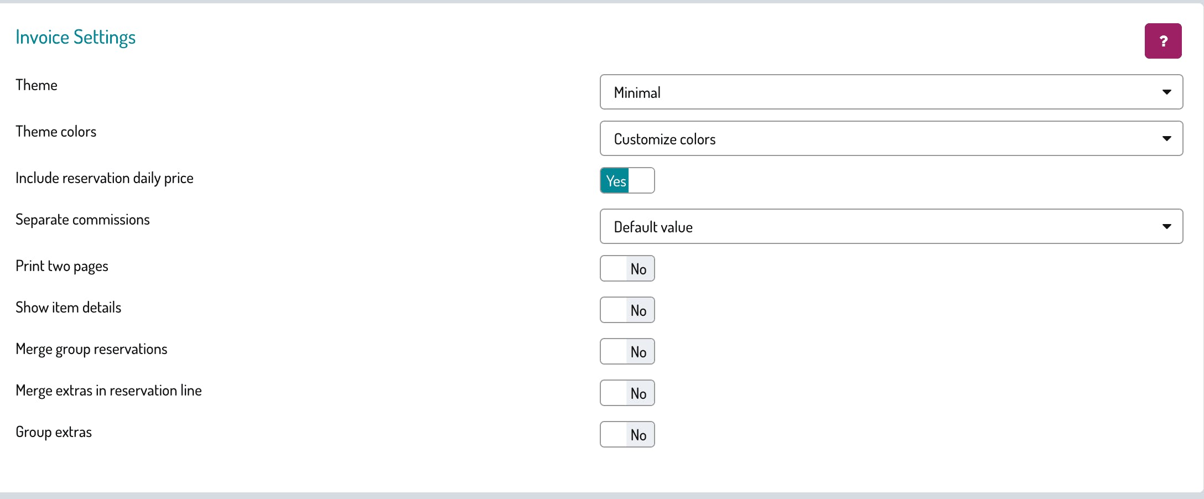Enable Merge group reservations toggle
The width and height of the screenshot is (1204, 499).
627,351
